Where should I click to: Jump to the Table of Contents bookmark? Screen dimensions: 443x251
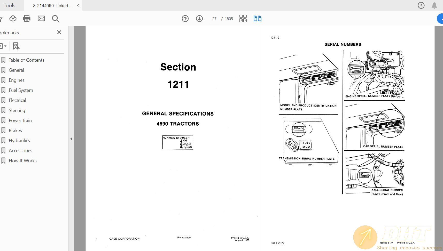pos(26,60)
